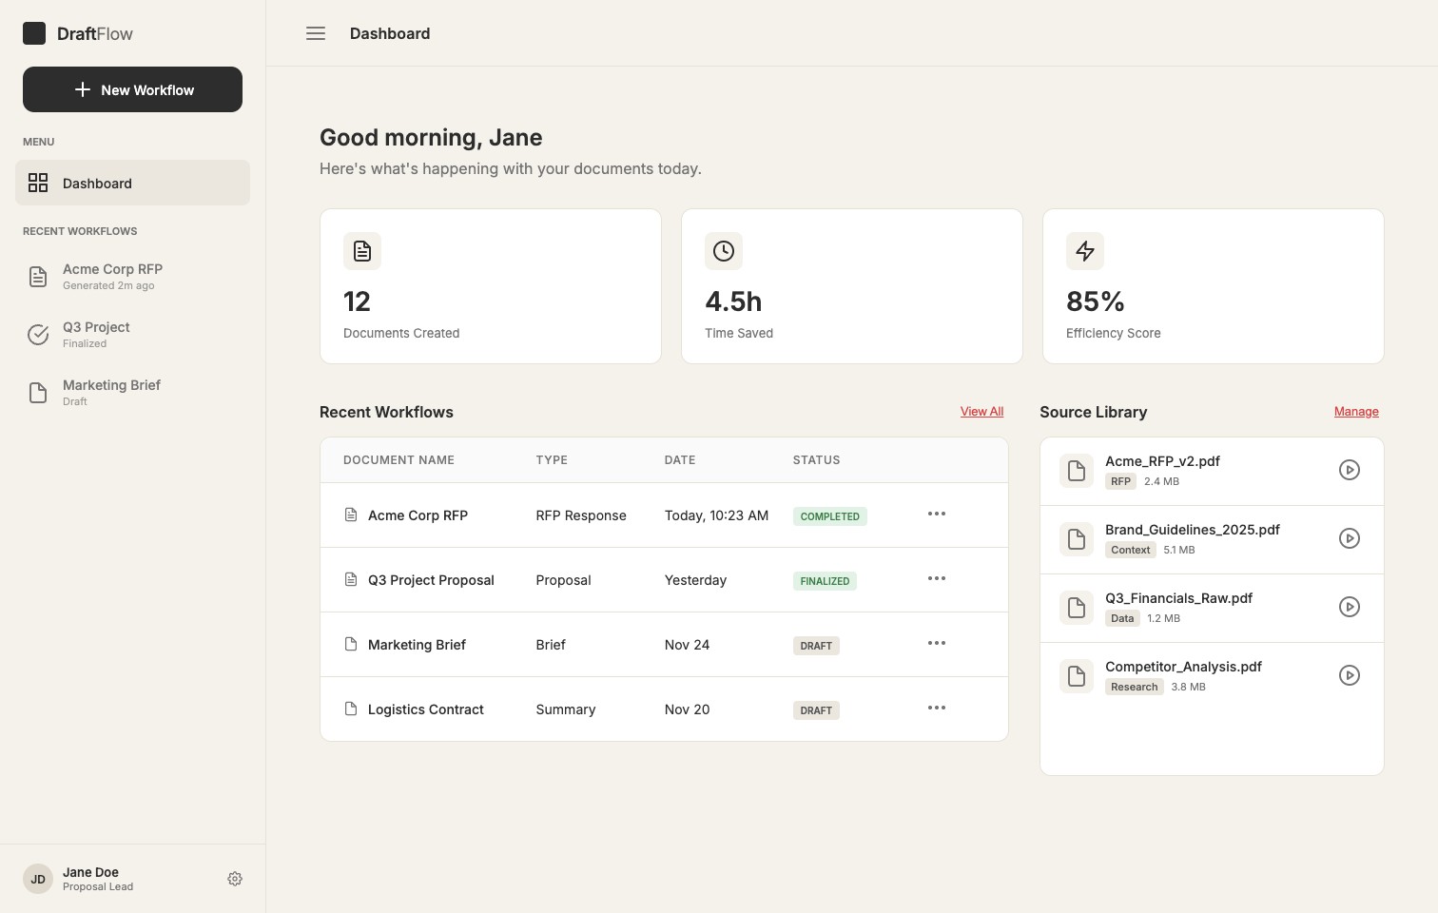
Task: Open settings gear next to Jane Doe
Action: coord(235,879)
